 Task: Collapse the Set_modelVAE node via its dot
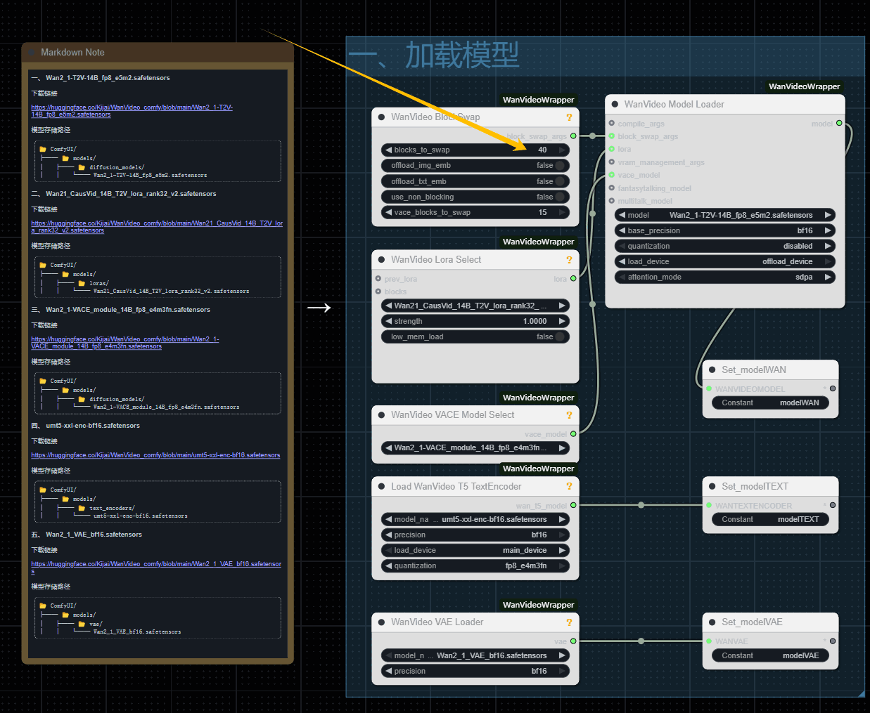(x=712, y=622)
